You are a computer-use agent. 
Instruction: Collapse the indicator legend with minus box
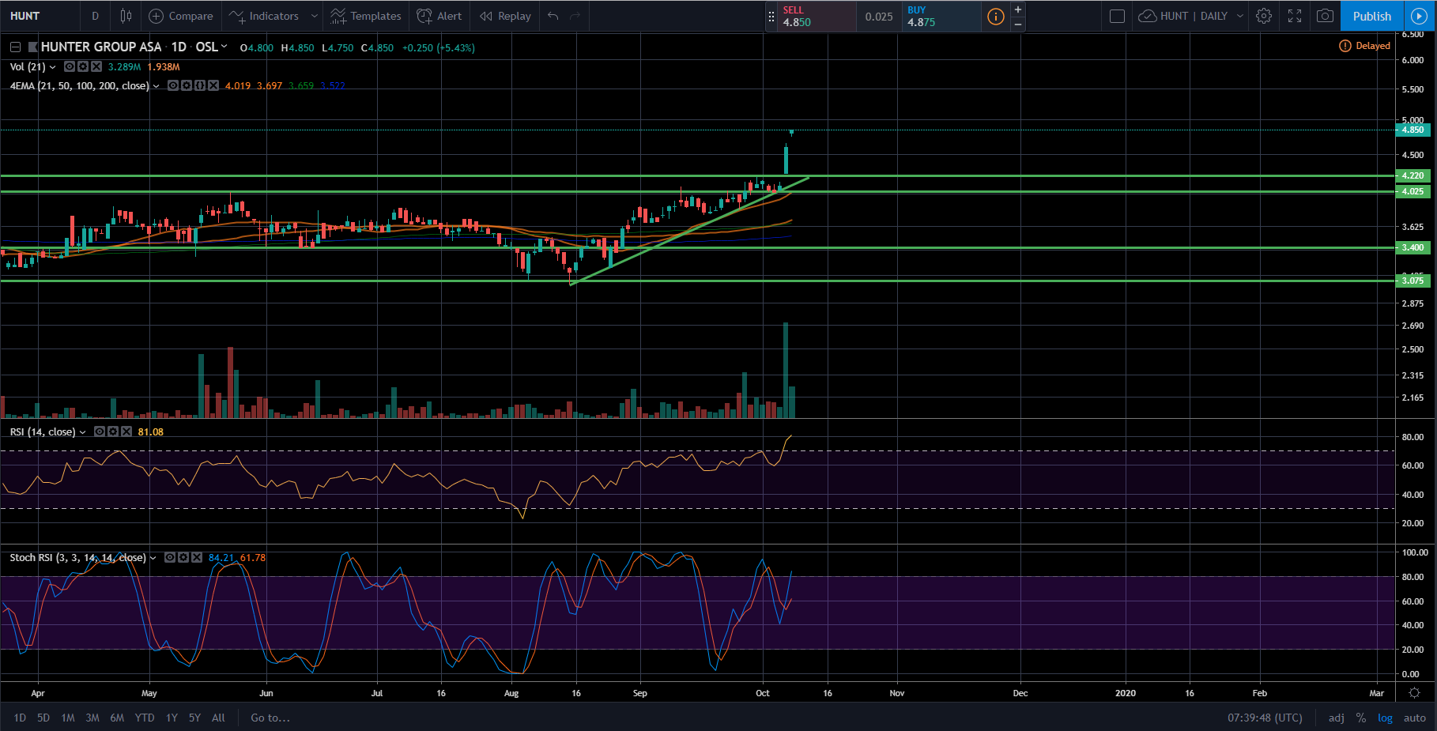15,47
